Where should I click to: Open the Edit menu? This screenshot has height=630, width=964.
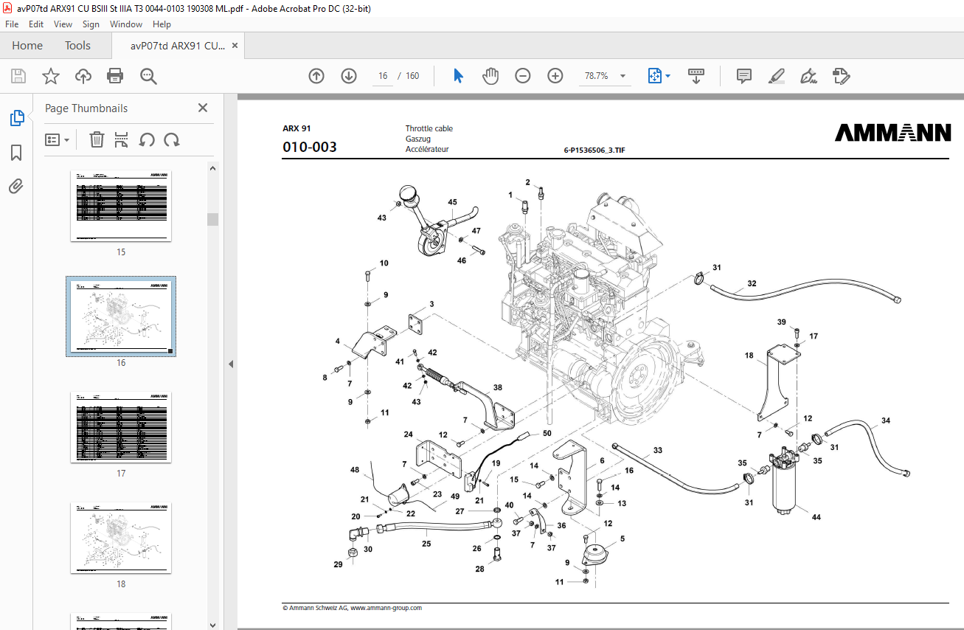[x=36, y=24]
